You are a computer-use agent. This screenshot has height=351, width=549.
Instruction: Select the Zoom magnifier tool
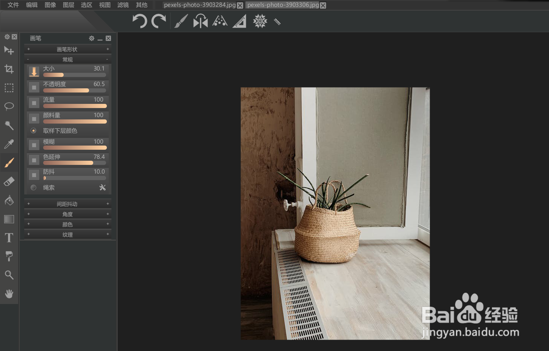9,275
